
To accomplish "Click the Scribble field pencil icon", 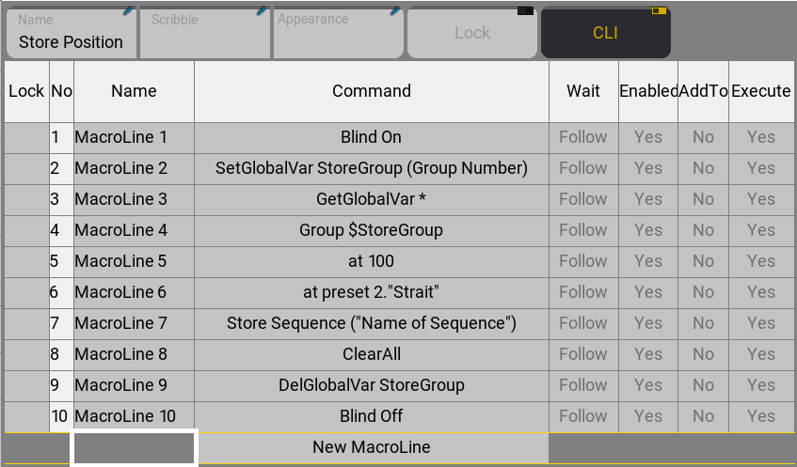I will (262, 11).
